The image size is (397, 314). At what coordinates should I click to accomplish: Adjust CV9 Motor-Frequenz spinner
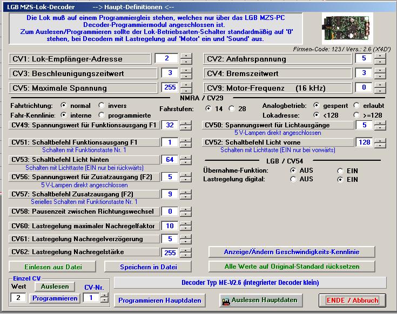click(x=380, y=88)
